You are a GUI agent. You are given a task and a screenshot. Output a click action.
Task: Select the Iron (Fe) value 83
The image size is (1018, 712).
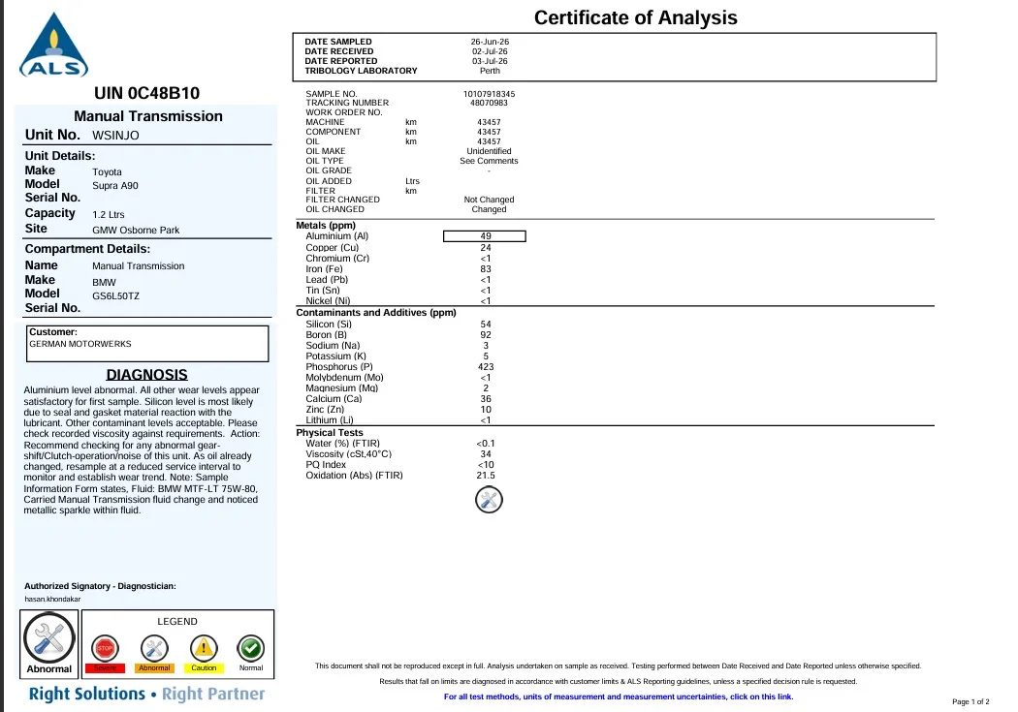tap(486, 269)
